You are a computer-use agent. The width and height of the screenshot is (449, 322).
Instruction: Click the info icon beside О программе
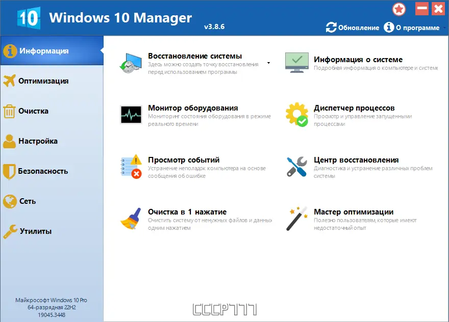click(x=388, y=28)
